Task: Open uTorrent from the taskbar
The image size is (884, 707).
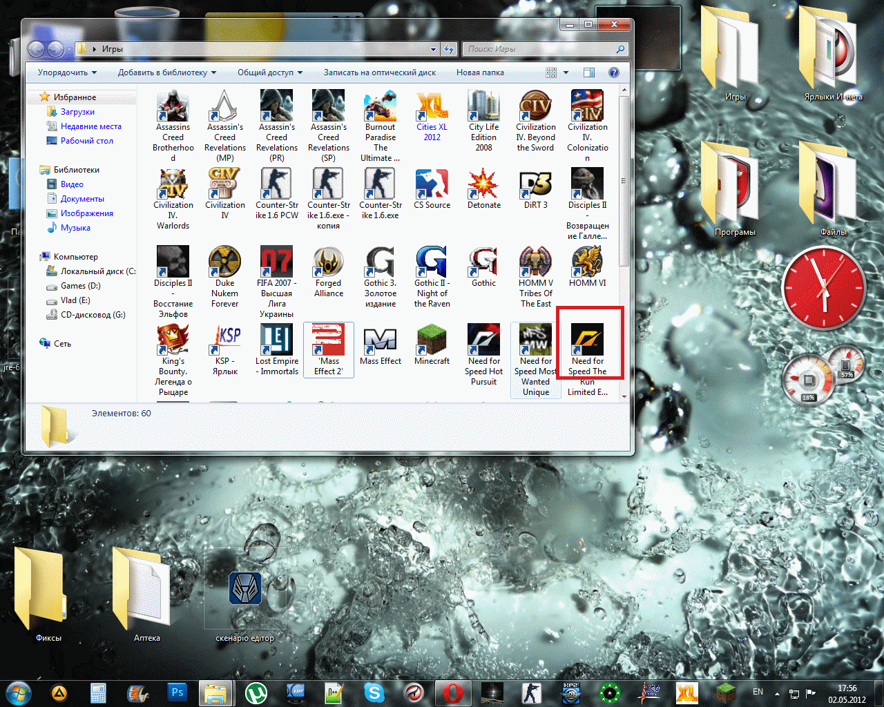Action: [257, 692]
